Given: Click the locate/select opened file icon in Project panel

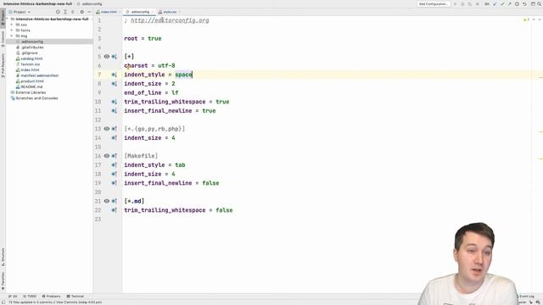Looking at the screenshot, I should [58, 12].
